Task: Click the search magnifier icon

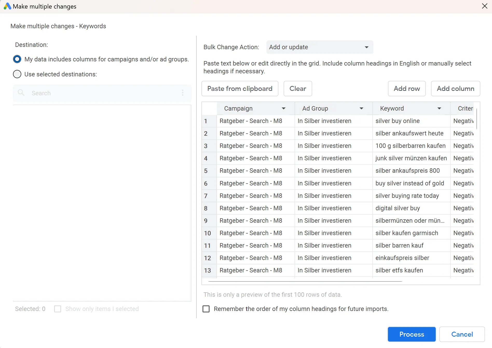Action: [x=21, y=93]
